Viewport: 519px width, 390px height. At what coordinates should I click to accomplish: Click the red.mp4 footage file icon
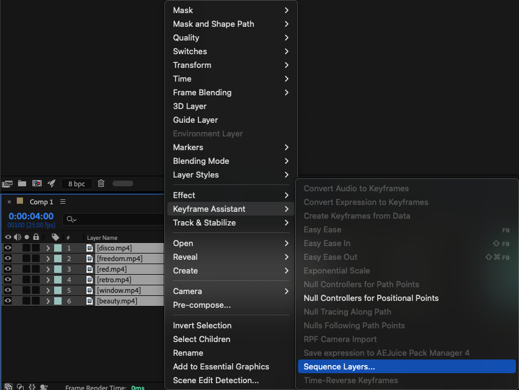coord(90,269)
